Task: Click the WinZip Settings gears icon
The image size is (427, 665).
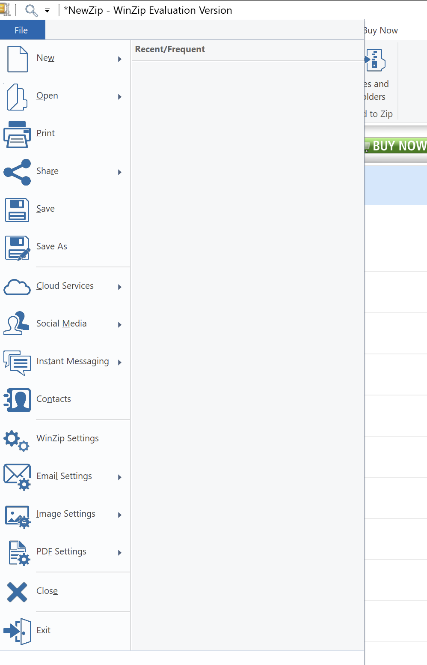Action: pos(17,440)
